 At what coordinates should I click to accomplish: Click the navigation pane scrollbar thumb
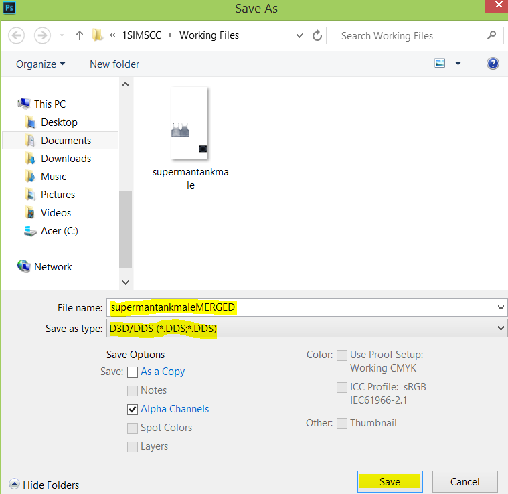tap(125, 230)
